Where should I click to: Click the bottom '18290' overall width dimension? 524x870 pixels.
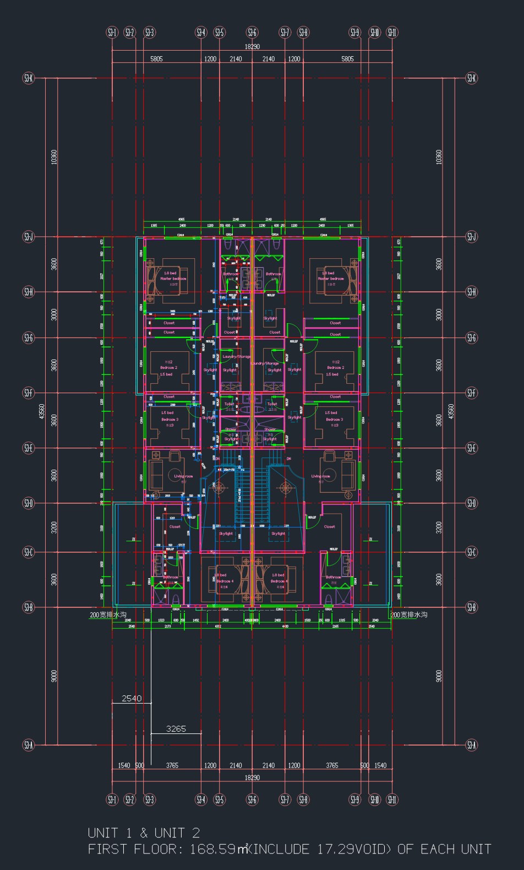pyautogui.click(x=252, y=777)
